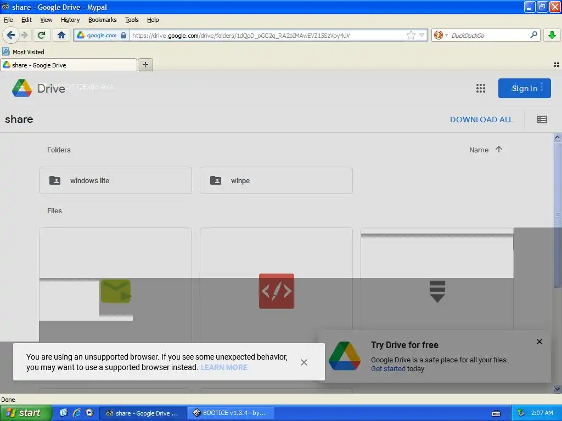Click the Google Drive logo

38,88
